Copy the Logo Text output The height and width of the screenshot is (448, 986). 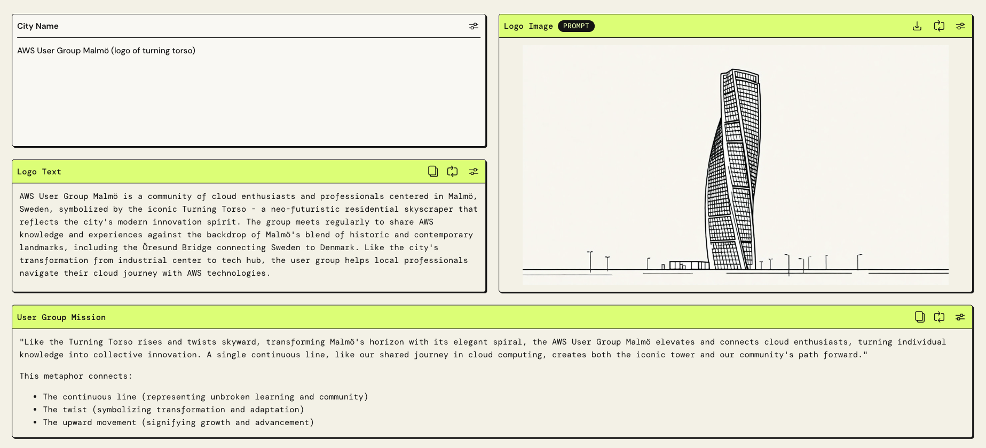tap(433, 171)
